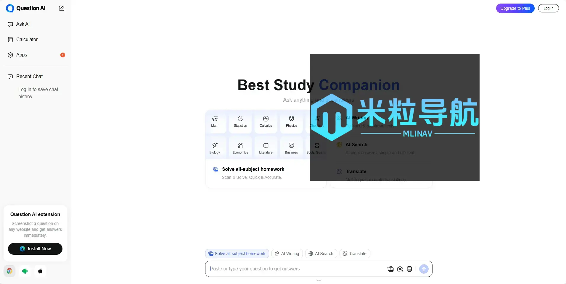566x284 pixels.
Task: Click the new chat compose icon
Action: (x=62, y=8)
